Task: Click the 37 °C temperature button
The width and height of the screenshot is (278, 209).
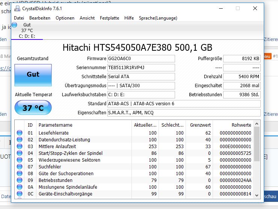Action: [33, 108]
